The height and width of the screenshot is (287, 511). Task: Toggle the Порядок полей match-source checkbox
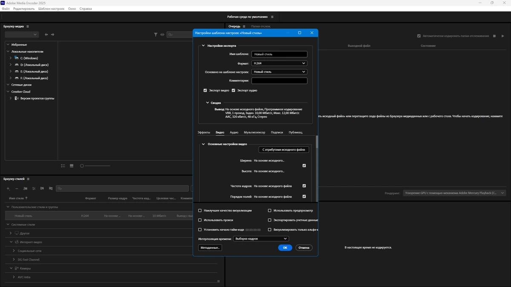[304, 196]
